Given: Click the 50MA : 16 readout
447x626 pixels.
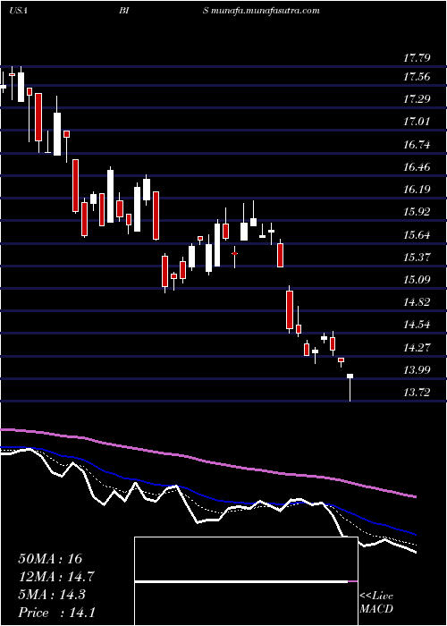Looking at the screenshot, I should click(x=50, y=559).
